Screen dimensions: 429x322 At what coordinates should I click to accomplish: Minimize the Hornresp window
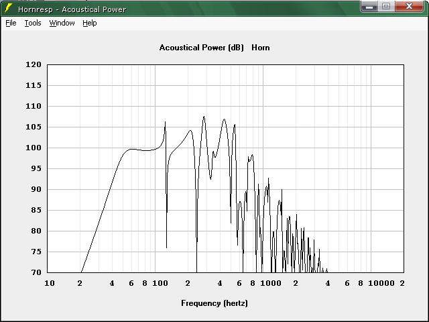369,7
